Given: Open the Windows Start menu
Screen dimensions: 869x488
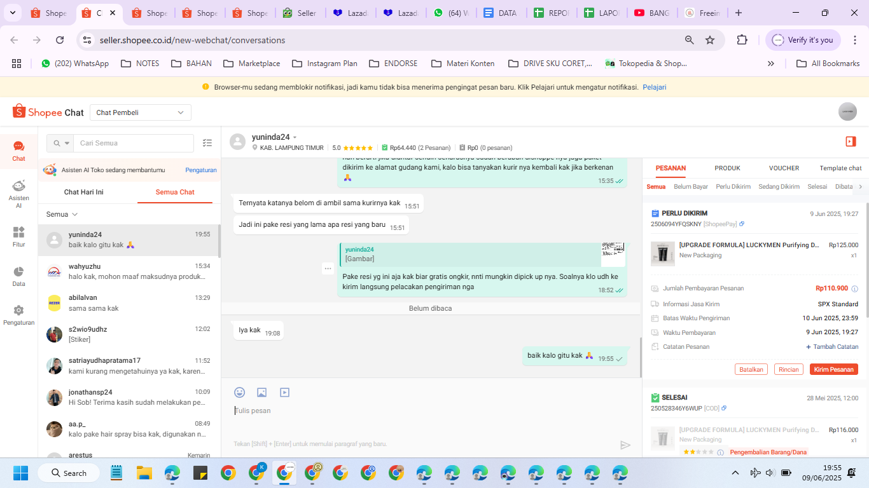Looking at the screenshot, I should click(21, 473).
